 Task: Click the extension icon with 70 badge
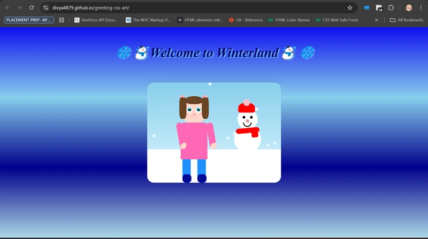pos(379,8)
